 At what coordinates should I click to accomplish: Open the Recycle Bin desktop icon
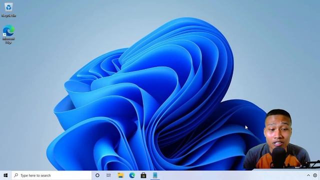pos(8,9)
